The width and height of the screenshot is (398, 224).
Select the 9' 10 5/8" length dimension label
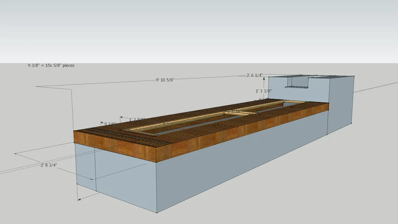[x=165, y=80]
